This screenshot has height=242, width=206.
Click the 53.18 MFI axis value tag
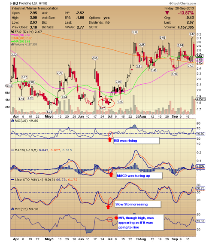click(x=200, y=221)
